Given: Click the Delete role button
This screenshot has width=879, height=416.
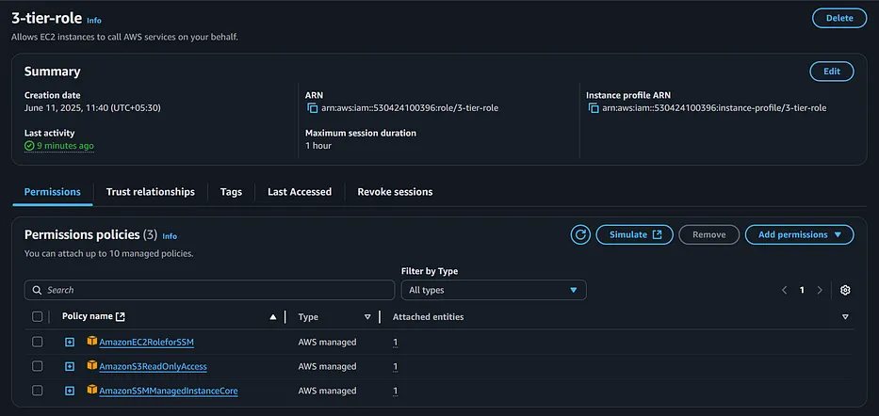Looking at the screenshot, I should pos(839,18).
